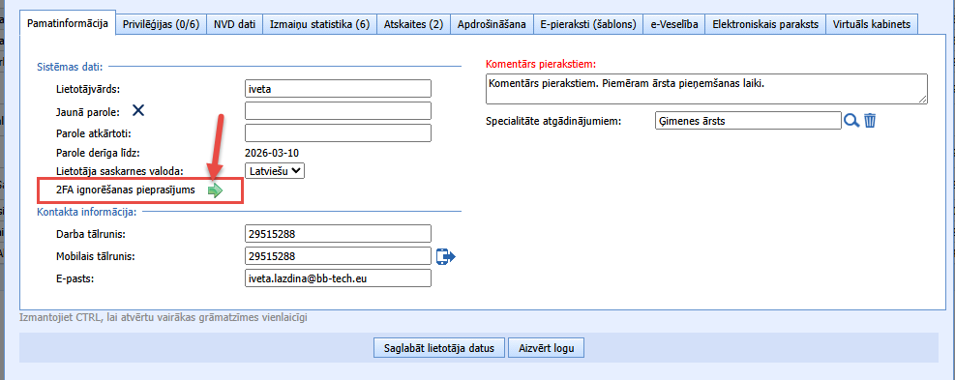Focus the Parole atkārtoti input field

tap(338, 132)
